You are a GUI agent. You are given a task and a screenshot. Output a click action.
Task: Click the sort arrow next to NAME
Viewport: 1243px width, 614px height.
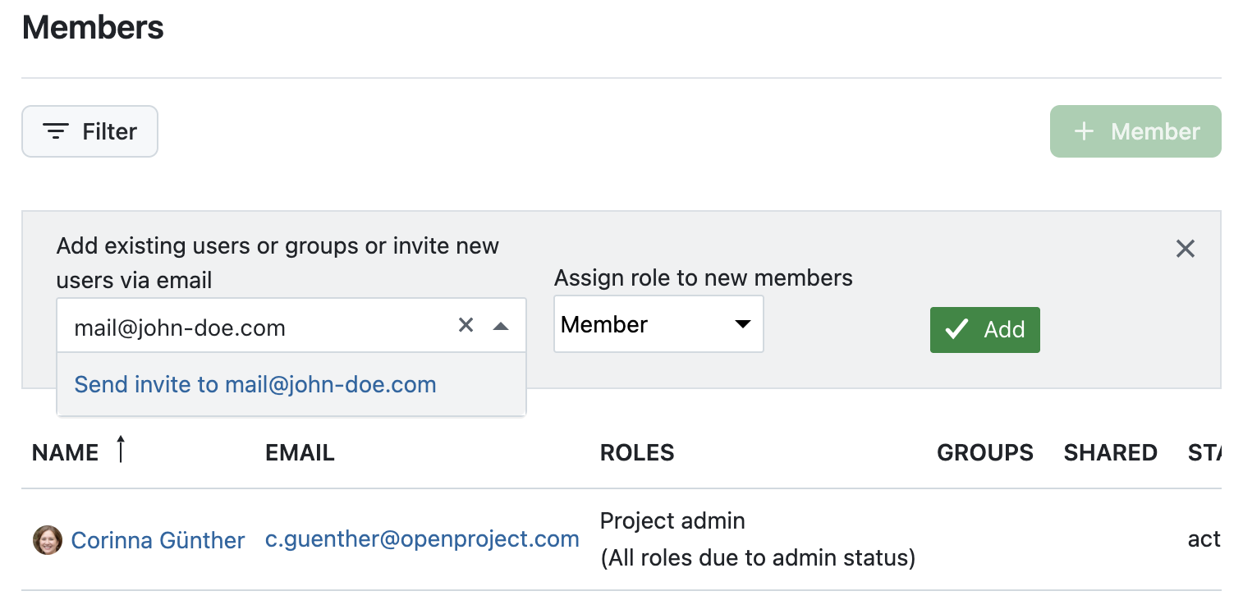pyautogui.click(x=120, y=451)
